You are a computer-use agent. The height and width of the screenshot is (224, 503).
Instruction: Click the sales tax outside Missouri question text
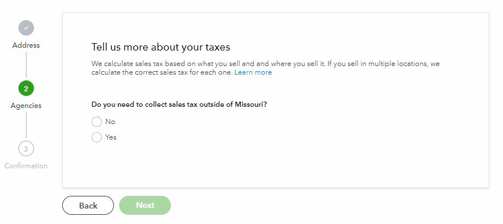pos(179,105)
